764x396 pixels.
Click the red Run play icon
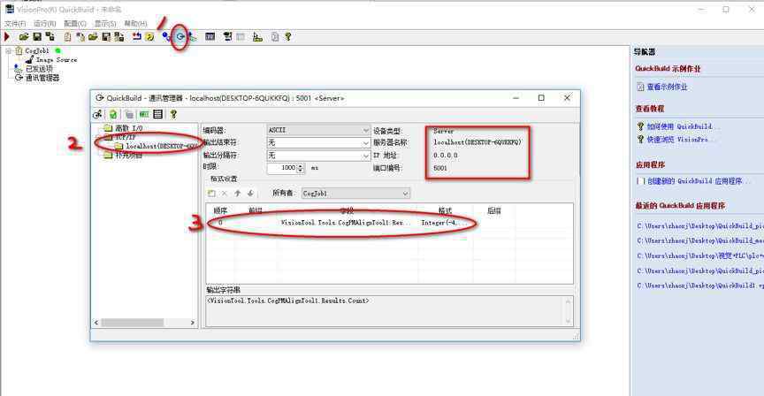[x=7, y=36]
